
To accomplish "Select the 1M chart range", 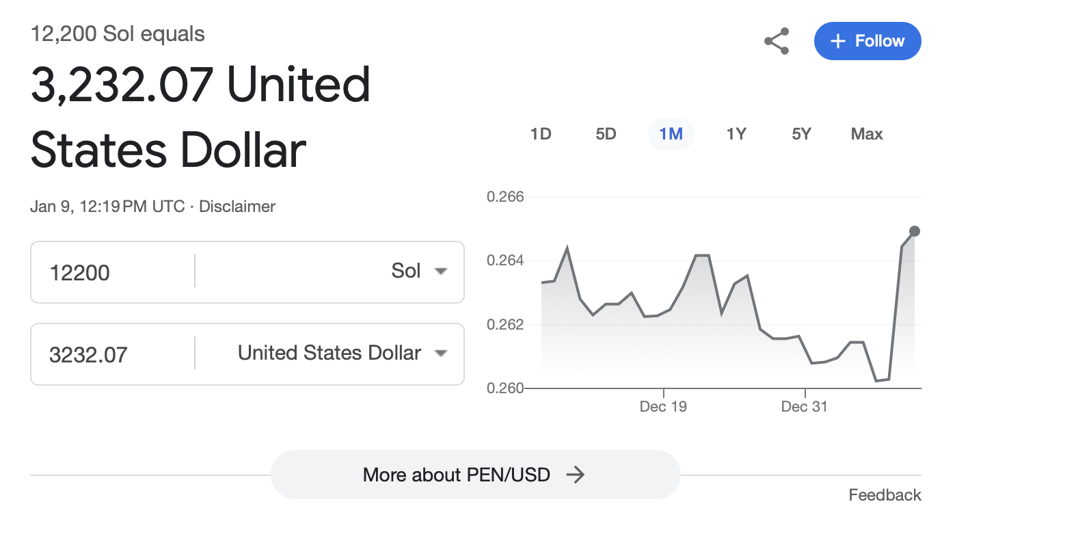I will [x=671, y=134].
